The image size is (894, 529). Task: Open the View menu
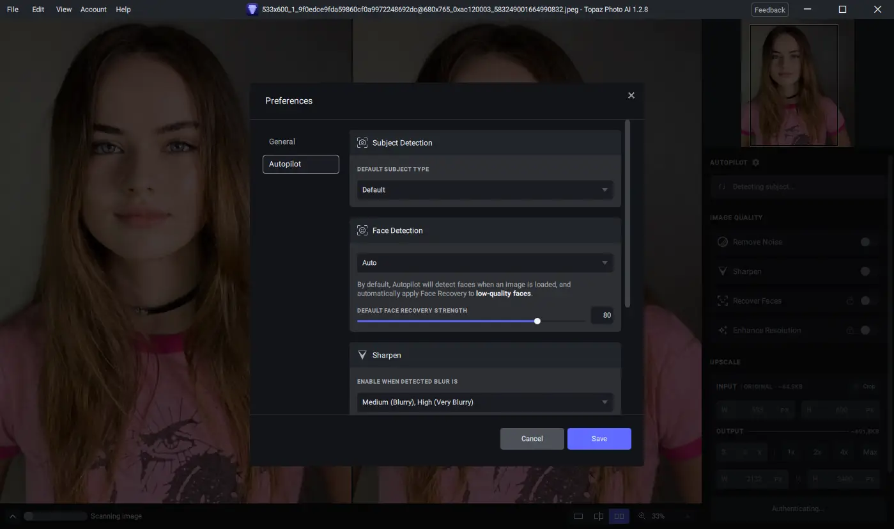(x=64, y=10)
